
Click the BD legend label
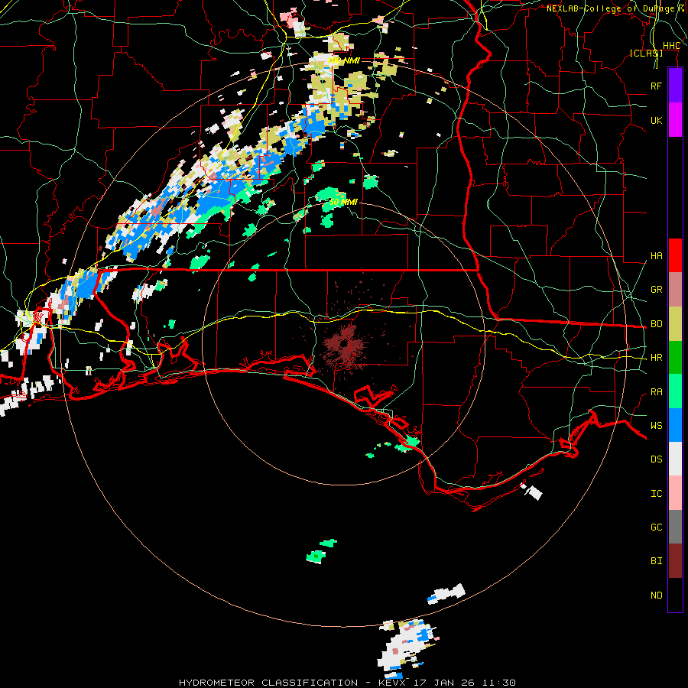pos(656,324)
